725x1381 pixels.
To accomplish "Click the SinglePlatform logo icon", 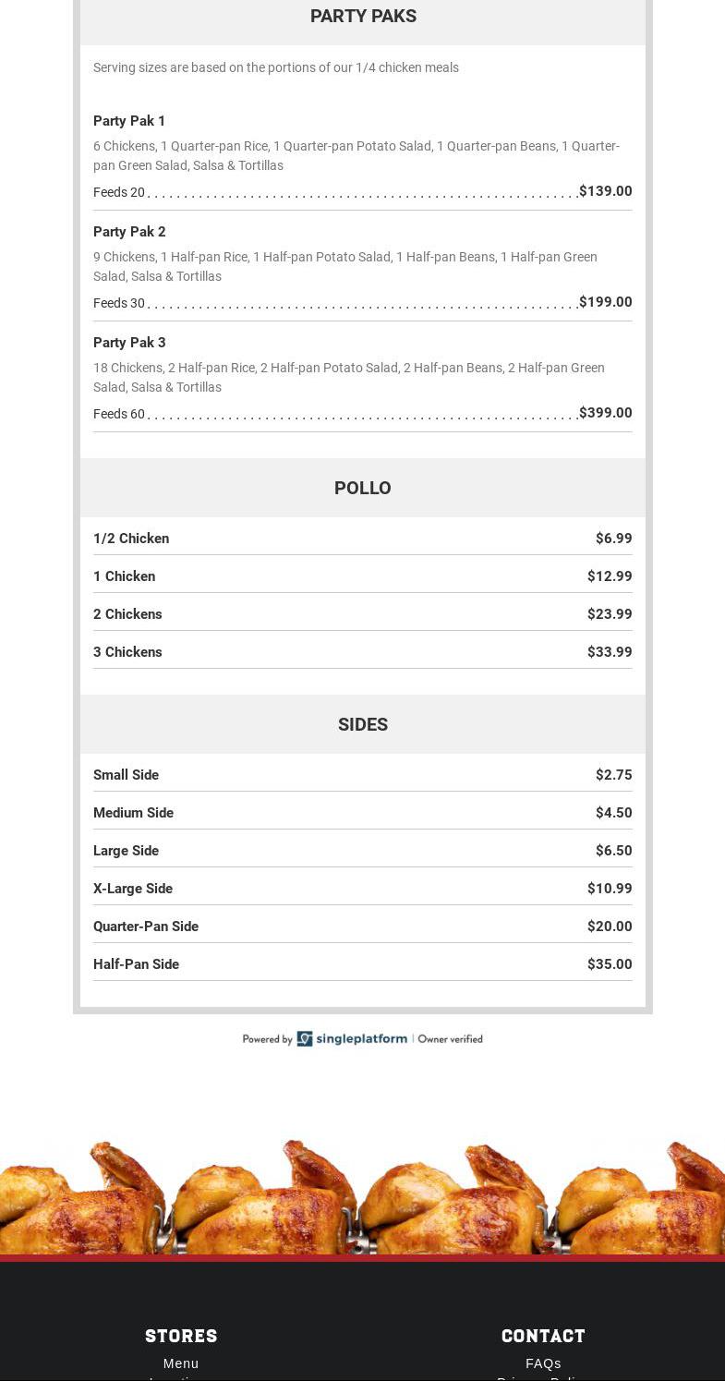I will tap(305, 1039).
